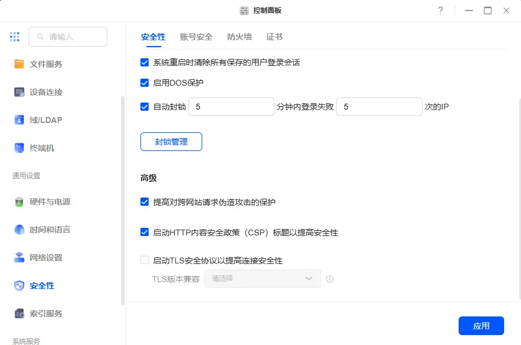Image resolution: width=521 pixels, height=345 pixels.
Task: Toggle HTTP内容安全政策 (CSP) checkbox
Action: click(x=145, y=232)
